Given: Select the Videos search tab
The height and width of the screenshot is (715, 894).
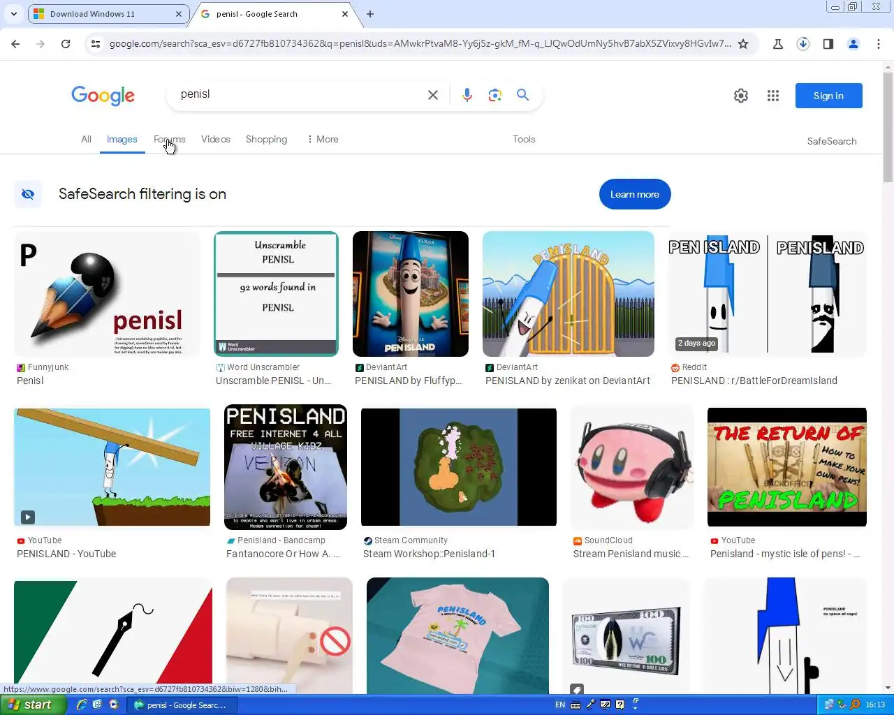Looking at the screenshot, I should [216, 139].
